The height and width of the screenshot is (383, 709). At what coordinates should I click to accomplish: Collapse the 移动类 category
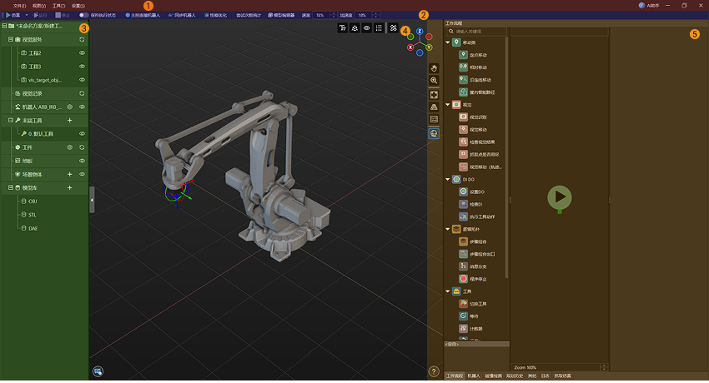[x=448, y=42]
